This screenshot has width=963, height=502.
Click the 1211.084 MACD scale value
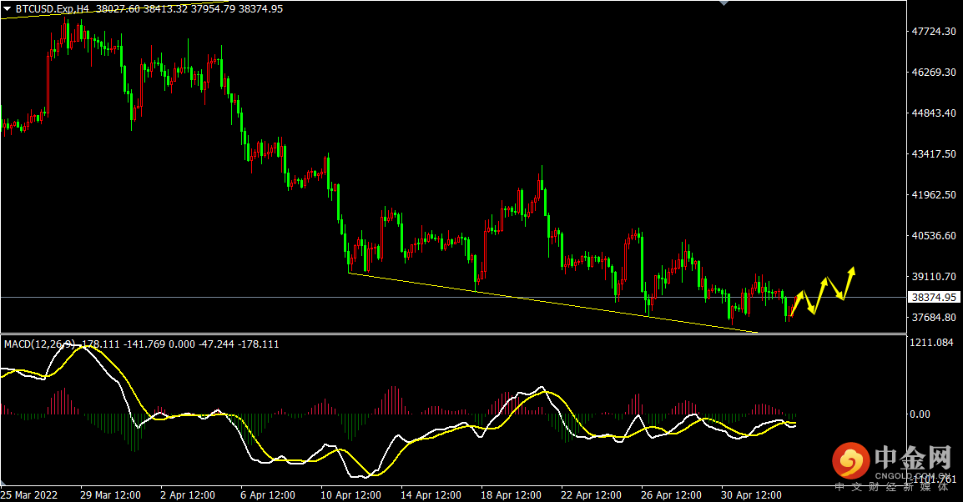tap(931, 343)
